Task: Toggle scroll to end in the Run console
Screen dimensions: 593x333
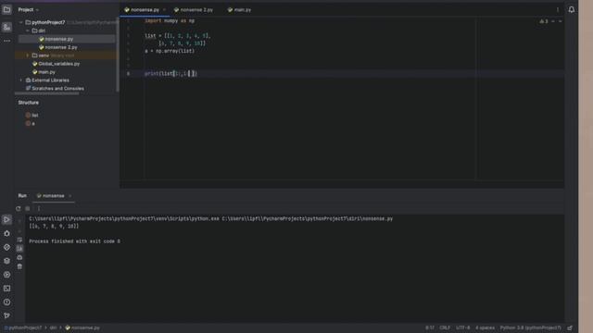Action: [19, 249]
